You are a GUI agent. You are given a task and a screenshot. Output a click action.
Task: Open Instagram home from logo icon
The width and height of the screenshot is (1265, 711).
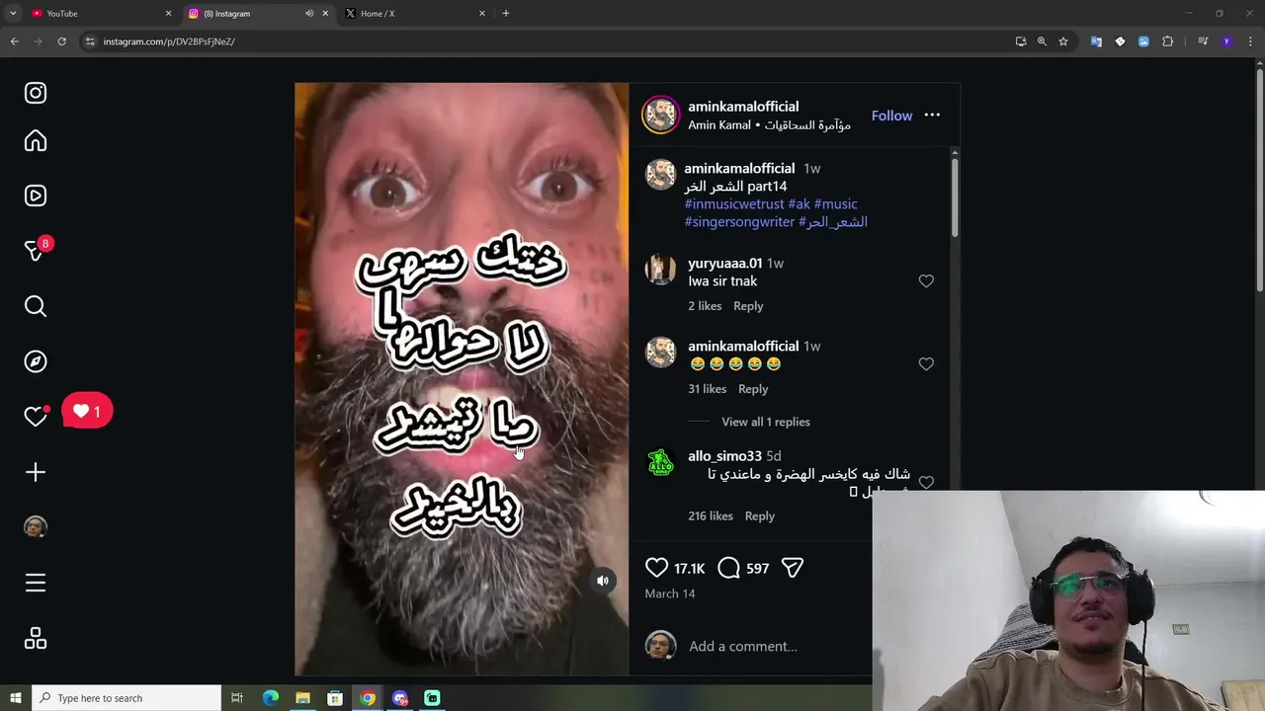36,93
